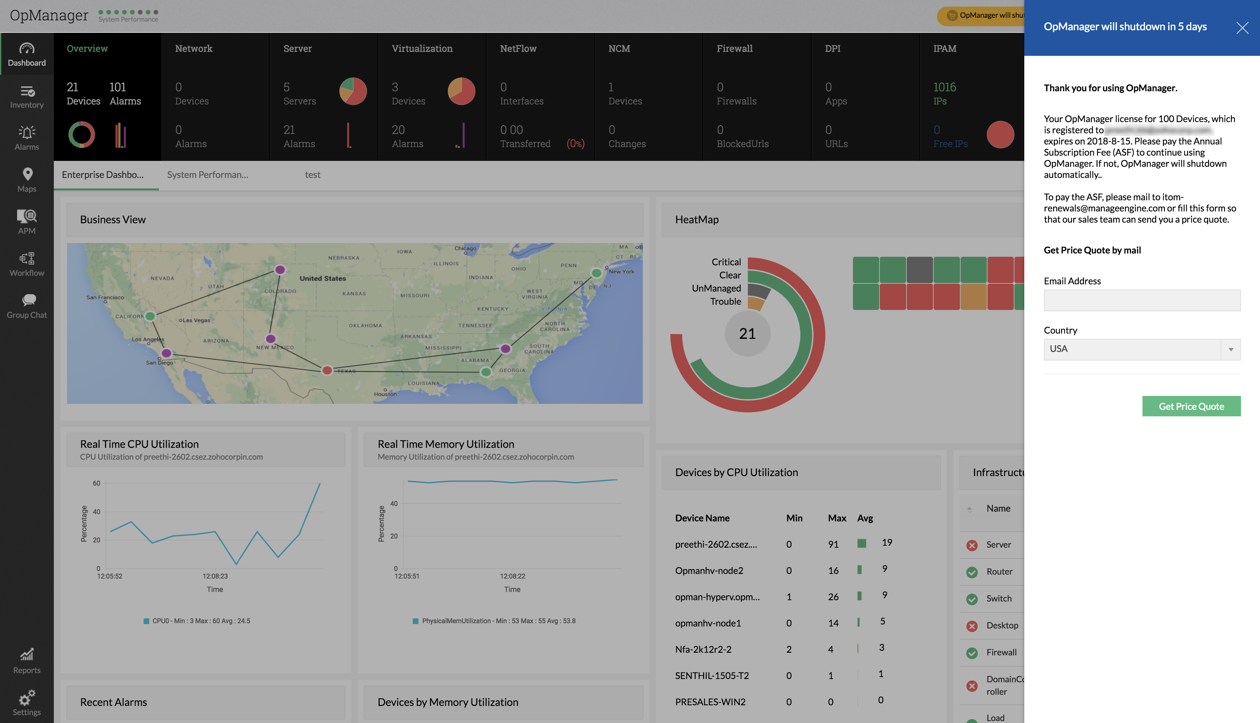Expand the Country dropdown arrow
The width and height of the screenshot is (1260, 723).
point(1231,350)
